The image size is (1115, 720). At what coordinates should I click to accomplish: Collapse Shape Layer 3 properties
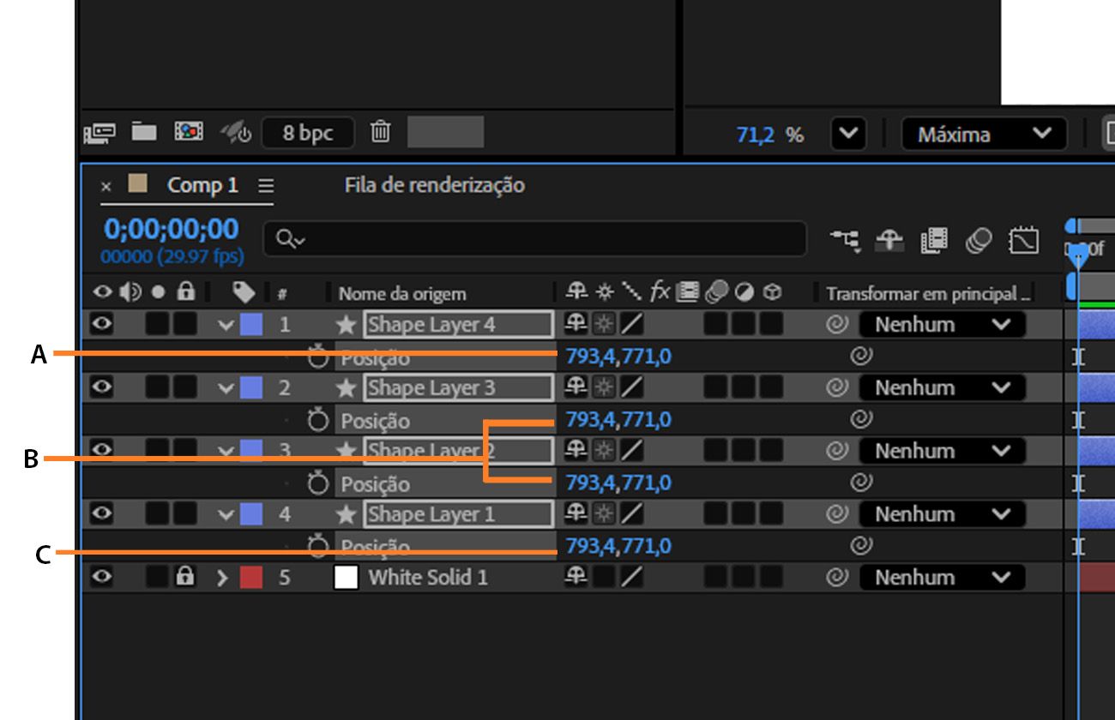point(226,388)
